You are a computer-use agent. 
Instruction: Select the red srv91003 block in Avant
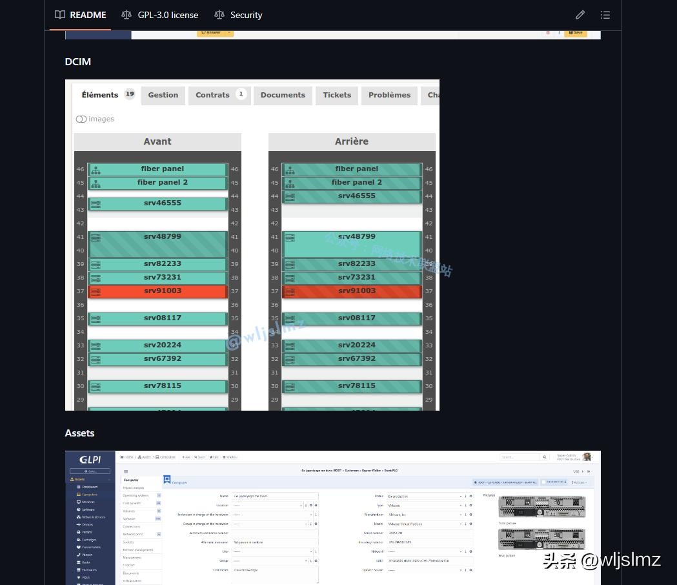click(162, 291)
